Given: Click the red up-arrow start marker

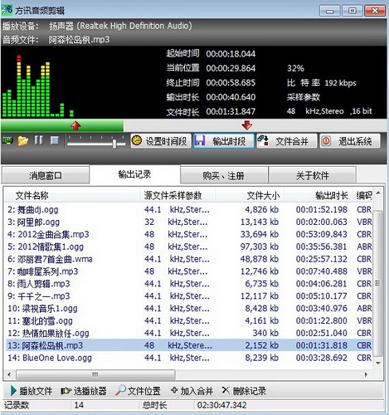Looking at the screenshot, I should pos(75,125).
